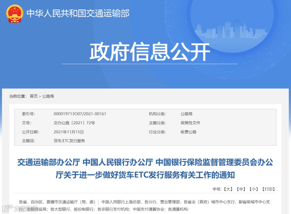291x214 pixels.
Task: Click the 主题分类 value 政策性文件
Action: pyautogui.click(x=190, y=123)
